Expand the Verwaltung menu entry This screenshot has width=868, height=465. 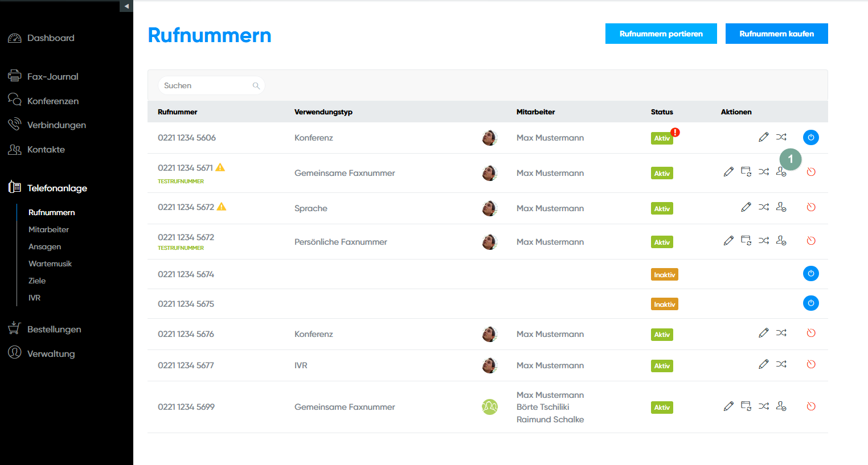51,353
